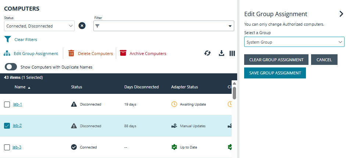Click the Edit Group Assignment hierarchy icon
The width and height of the screenshot is (346, 158).
pyautogui.click(x=7, y=54)
